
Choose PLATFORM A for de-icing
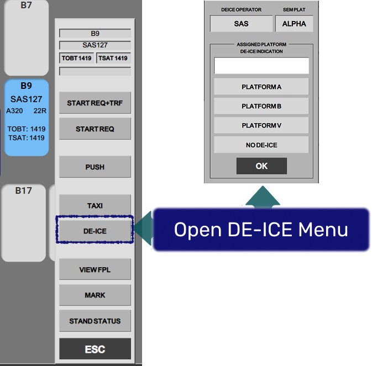pos(261,87)
